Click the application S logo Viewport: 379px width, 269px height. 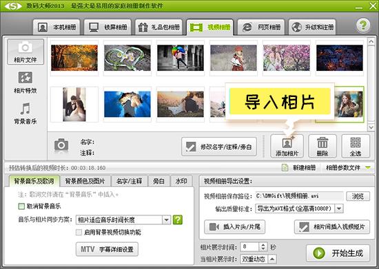pyautogui.click(x=13, y=6)
